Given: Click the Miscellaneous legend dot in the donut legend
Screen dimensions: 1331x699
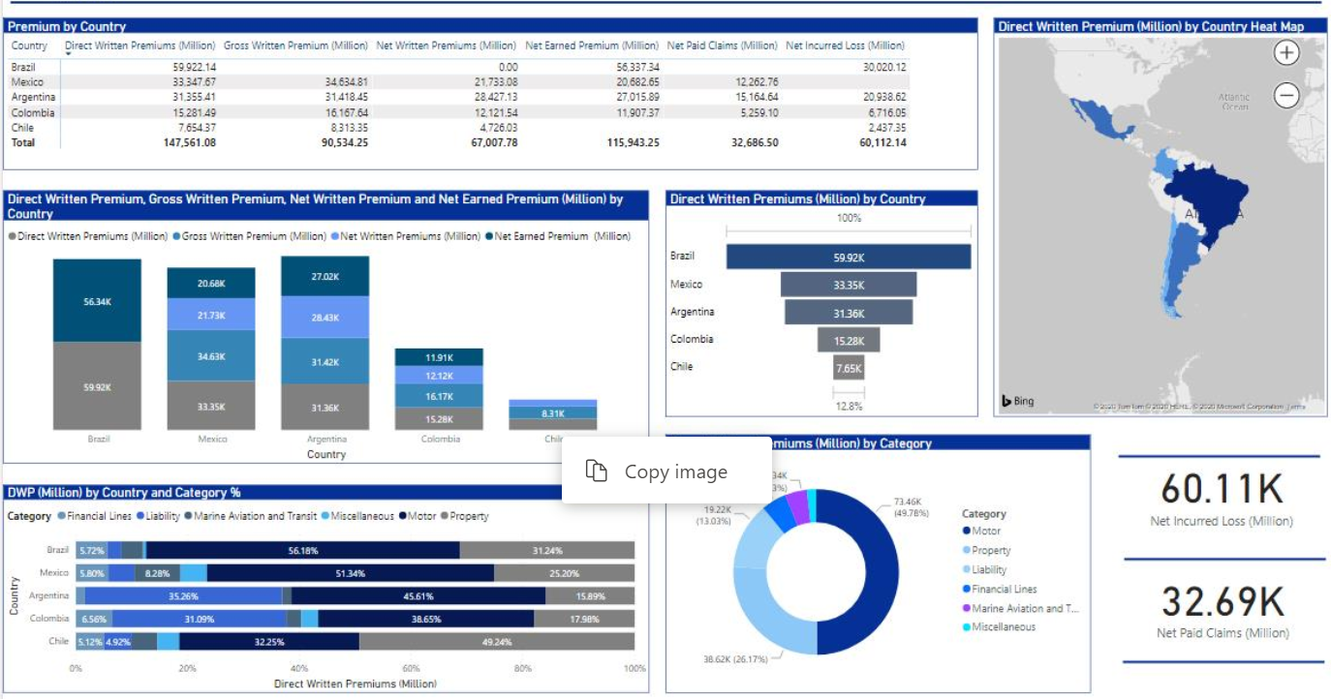Looking at the screenshot, I should (967, 627).
